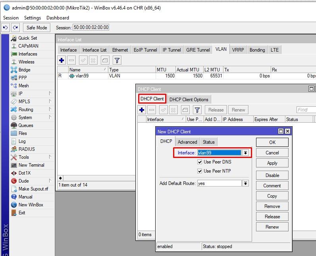This screenshot has height=256, width=316.
Task: Open the Session menu
Action: pos(11,18)
